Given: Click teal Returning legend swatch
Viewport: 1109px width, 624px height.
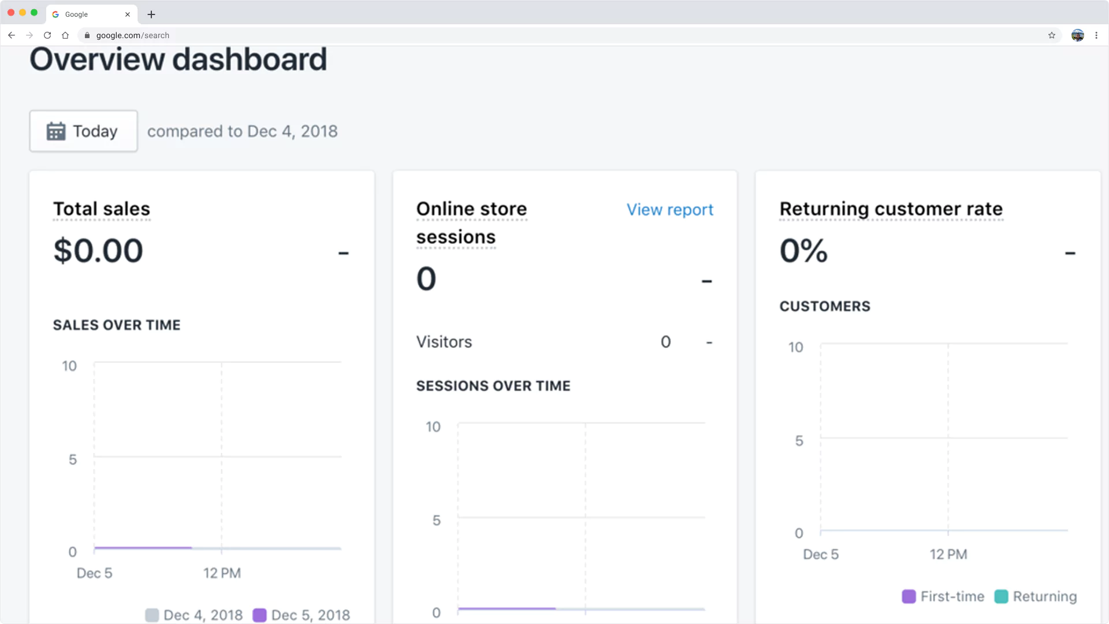Looking at the screenshot, I should [x=1001, y=596].
